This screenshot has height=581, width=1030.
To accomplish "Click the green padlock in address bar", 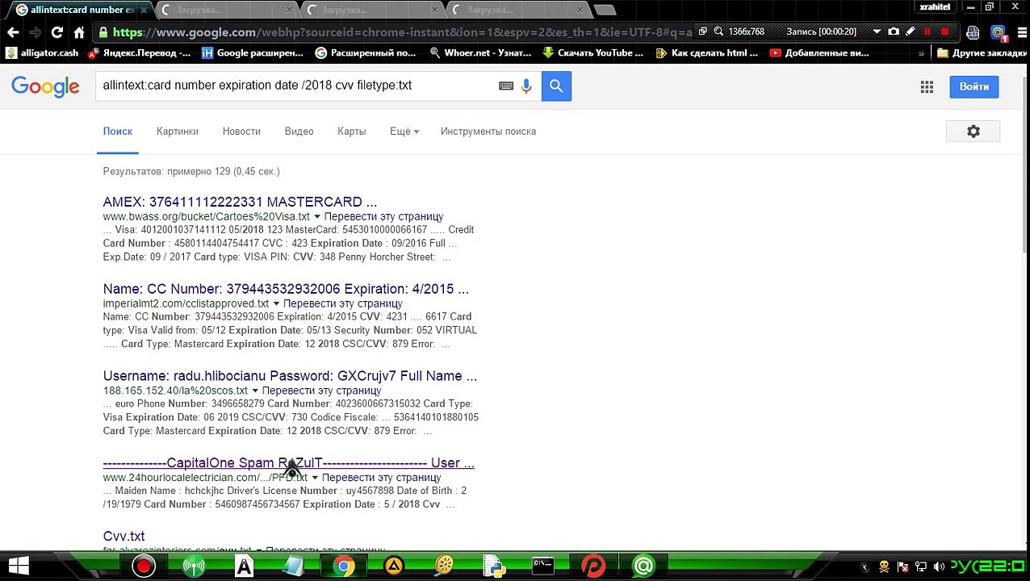I will point(103,32).
